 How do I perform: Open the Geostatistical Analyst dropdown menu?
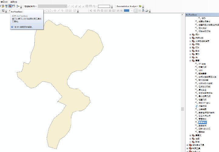[127, 6]
